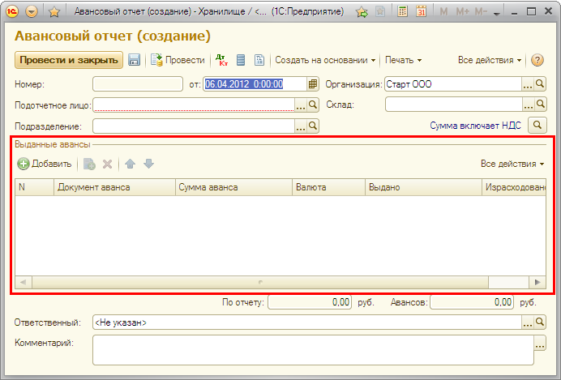The image size is (561, 380).
Task: Click the date field 06.04.2012
Action: 255,84
